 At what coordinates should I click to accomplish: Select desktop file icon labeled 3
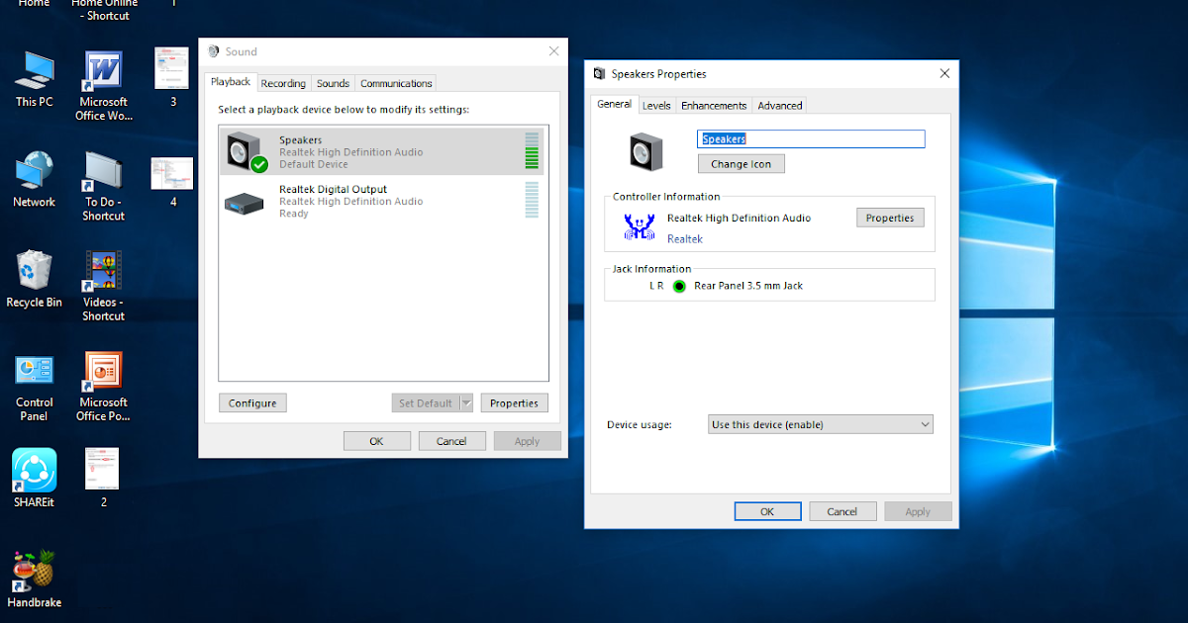coord(172,68)
